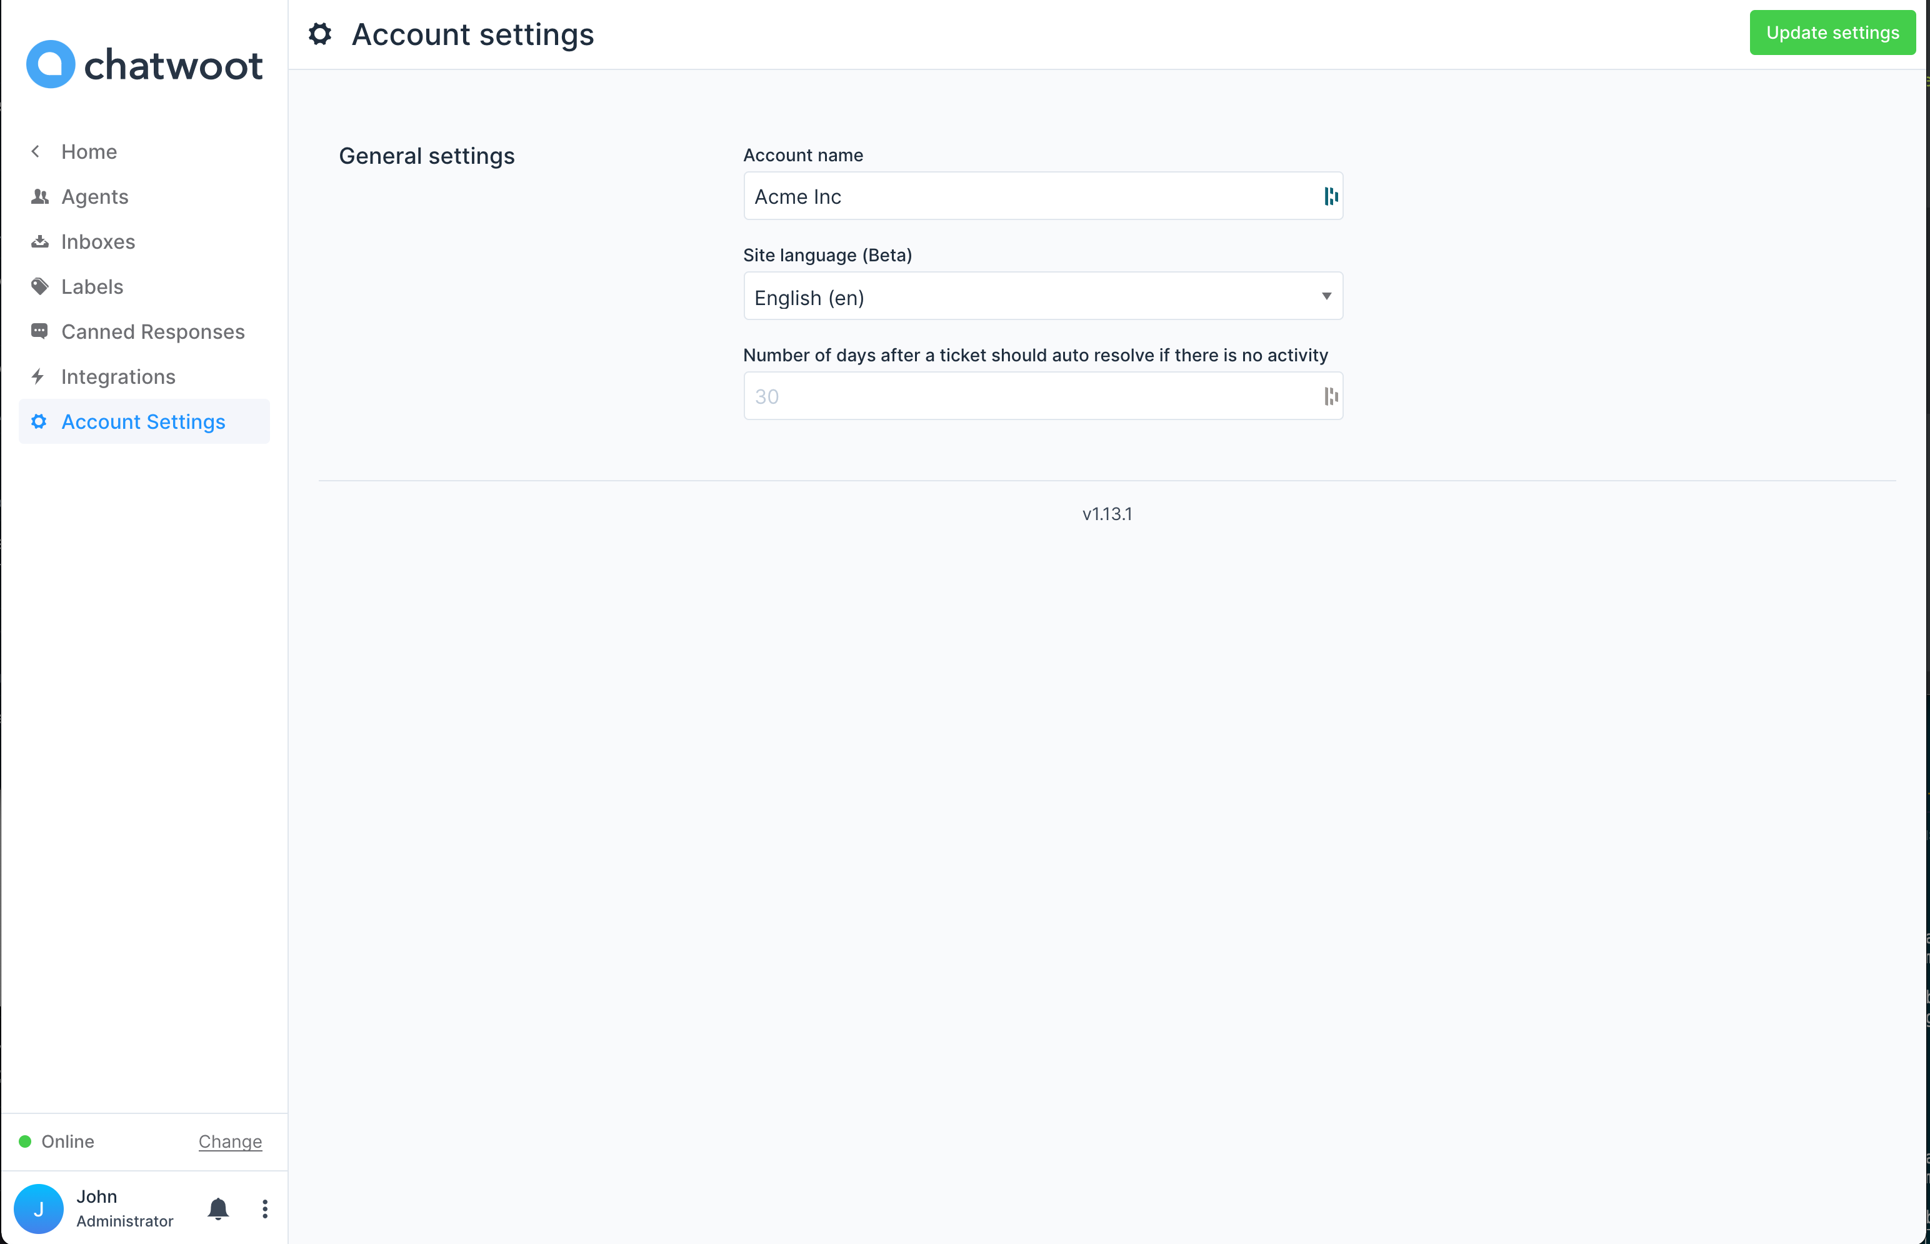The image size is (1930, 1244).
Task: Click the Canned Responses speech bubble icon
Action: [x=39, y=331]
